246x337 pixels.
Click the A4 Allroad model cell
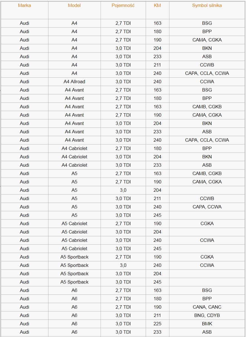[74, 82]
